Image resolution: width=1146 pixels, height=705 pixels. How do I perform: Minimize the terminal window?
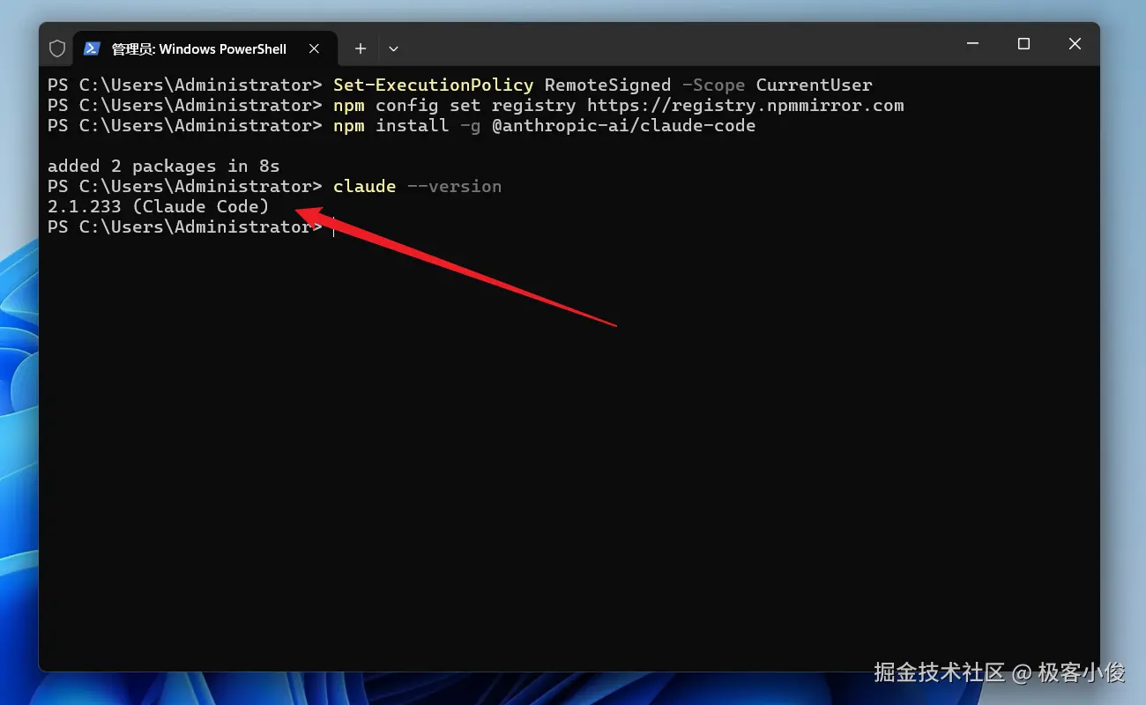[972, 44]
